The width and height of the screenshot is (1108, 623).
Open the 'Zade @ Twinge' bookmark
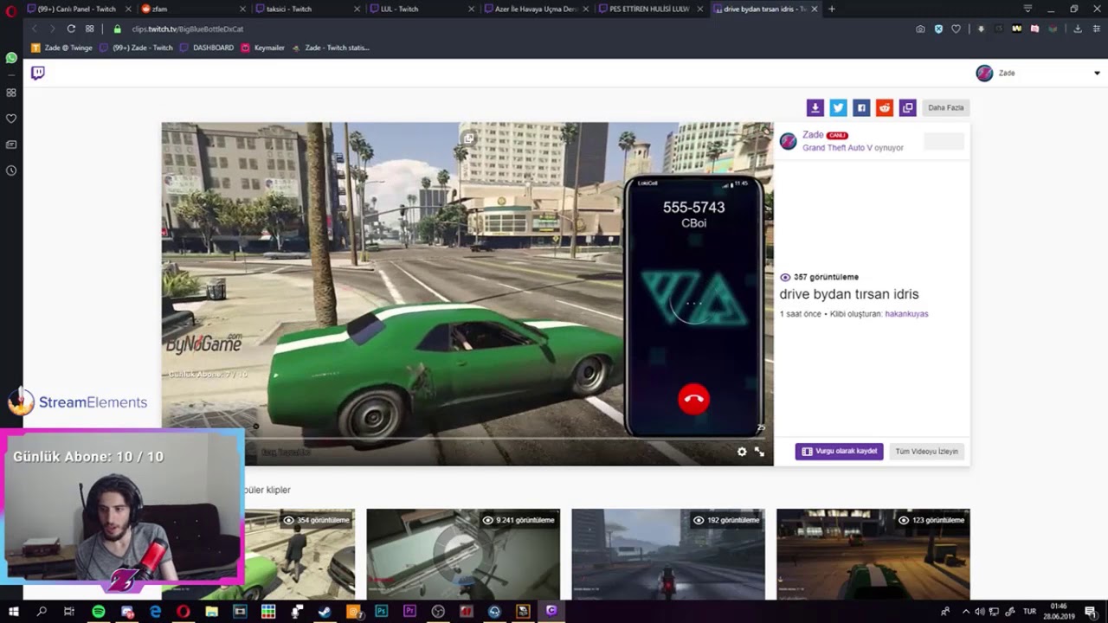click(x=62, y=48)
